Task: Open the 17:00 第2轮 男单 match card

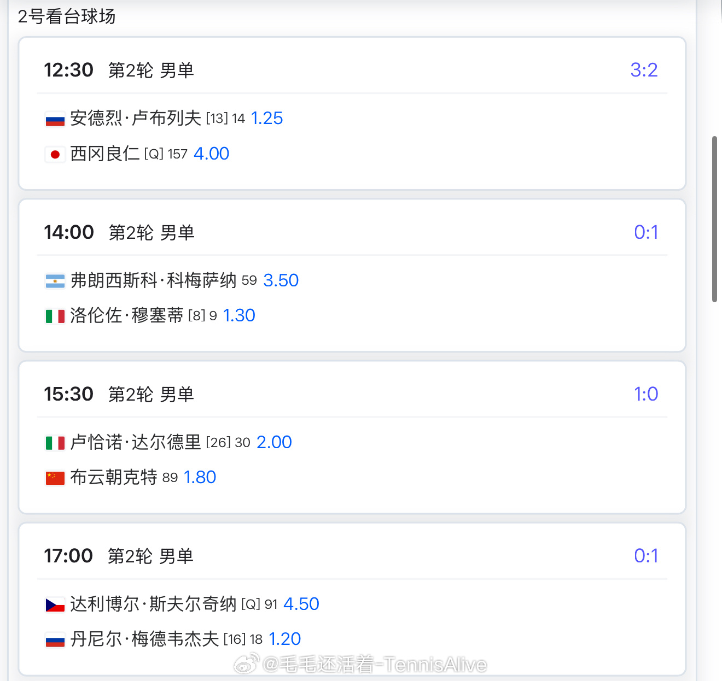Action: [352, 599]
